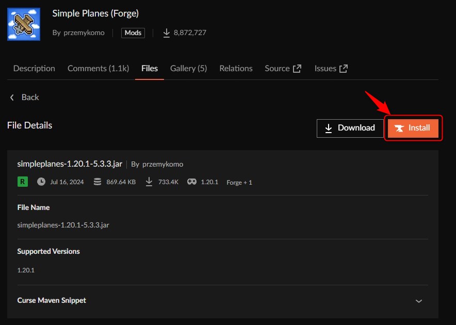Image resolution: width=456 pixels, height=325 pixels.
Task: Click the Forge + 1 loaders label
Action: click(x=239, y=182)
